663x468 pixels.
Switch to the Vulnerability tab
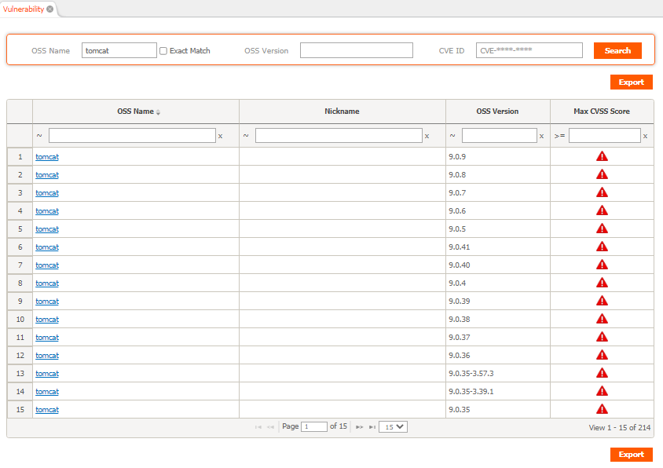[x=24, y=9]
